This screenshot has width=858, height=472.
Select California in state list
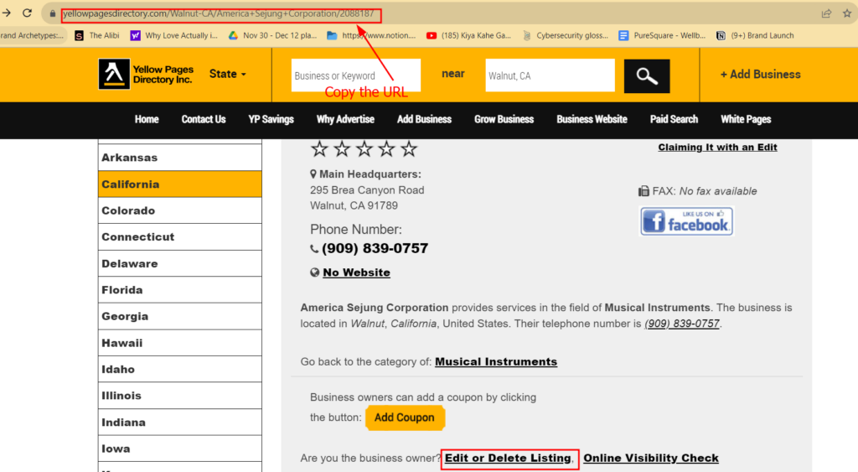click(180, 184)
